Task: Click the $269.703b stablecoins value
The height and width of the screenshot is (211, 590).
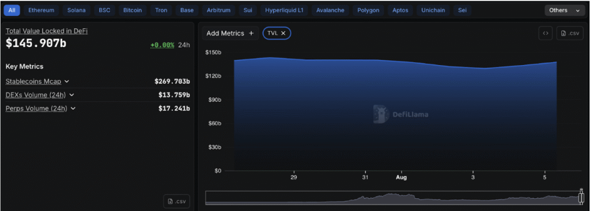Action: [x=172, y=81]
